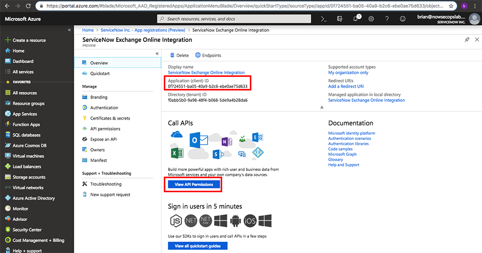Open Authentication settings
This screenshot has height=253, width=482.
pos(100,108)
